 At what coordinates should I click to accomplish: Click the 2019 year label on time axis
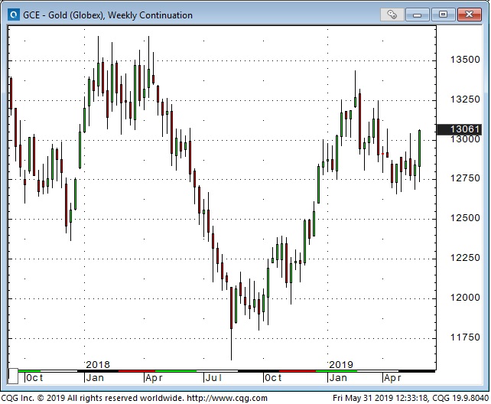pyautogui.click(x=341, y=364)
